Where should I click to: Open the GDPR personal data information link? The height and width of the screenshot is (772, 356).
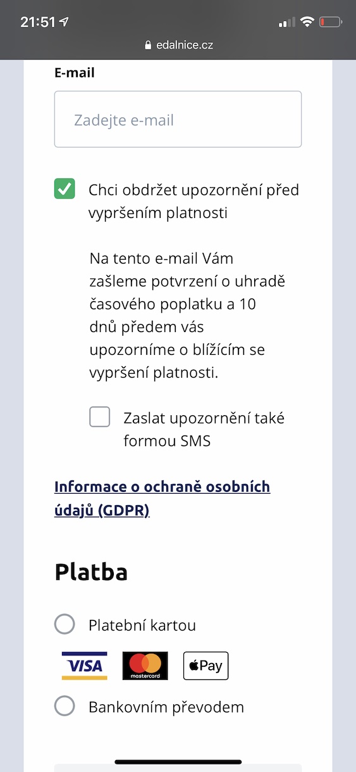[x=163, y=498]
